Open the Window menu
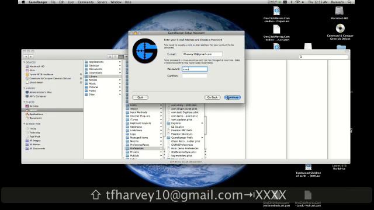Screen dimensions: 374x210 [x=116, y=2]
